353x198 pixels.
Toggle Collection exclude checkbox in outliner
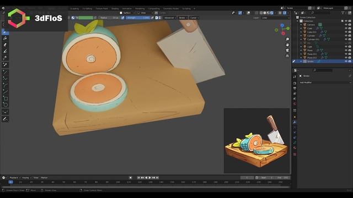tap(342, 21)
